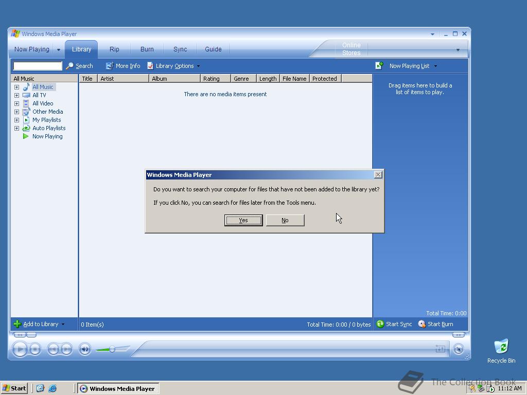Viewport: 527px width, 395px height.
Task: Toggle the full-screen view icon
Action: [x=441, y=349]
